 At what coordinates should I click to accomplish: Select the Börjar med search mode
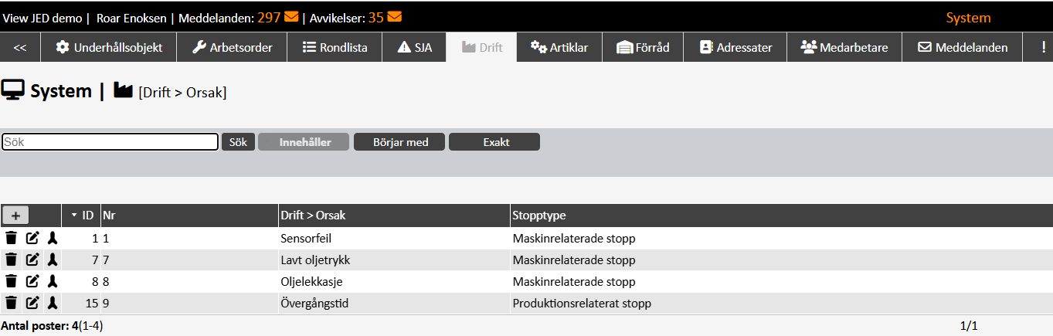[x=400, y=142]
